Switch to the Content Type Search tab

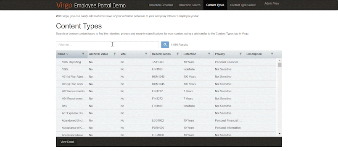[x=243, y=5]
